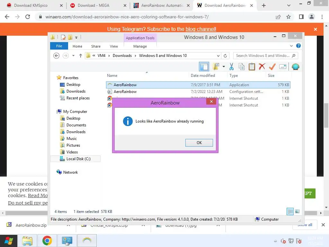Image resolution: width=329 pixels, height=247 pixels.
Task: Switch to details view icon in status bar
Action: click(x=290, y=211)
